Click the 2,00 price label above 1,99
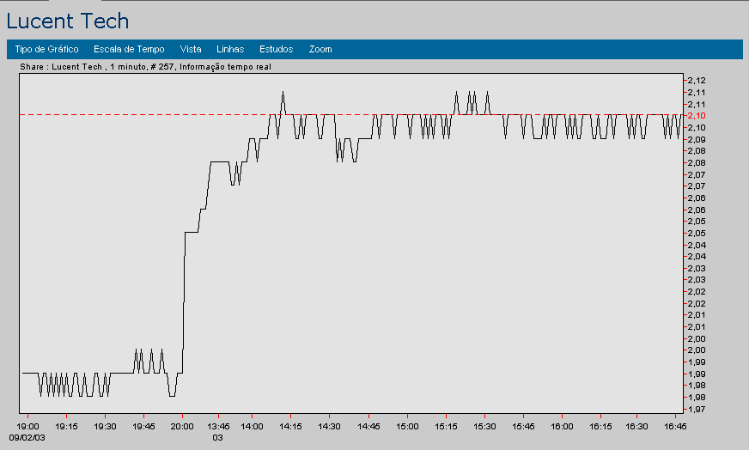The width and height of the screenshot is (749, 450). (x=697, y=350)
